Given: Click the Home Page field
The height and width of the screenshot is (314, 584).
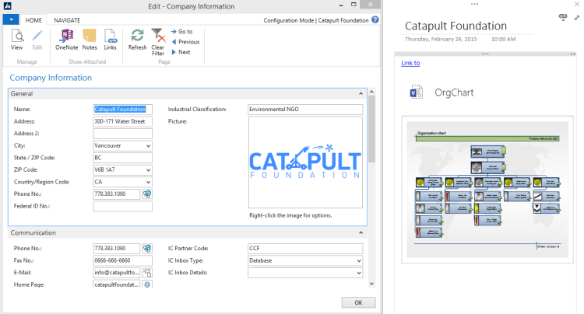Looking at the screenshot, I should coord(117,284).
